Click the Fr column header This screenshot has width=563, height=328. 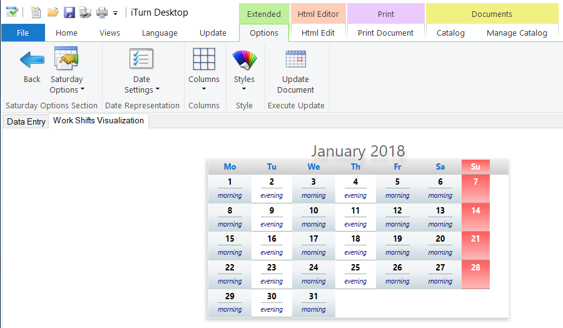tap(397, 167)
